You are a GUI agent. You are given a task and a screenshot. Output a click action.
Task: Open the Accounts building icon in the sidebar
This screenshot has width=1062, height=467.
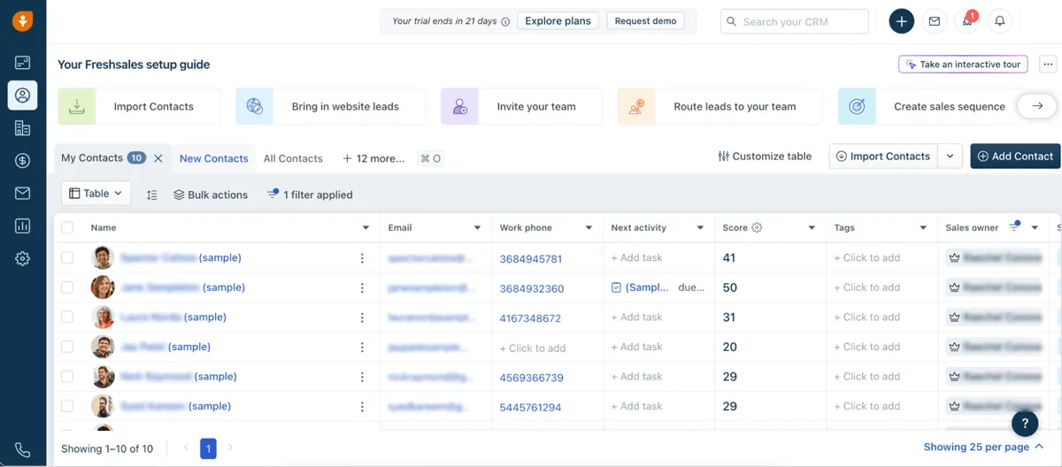click(x=23, y=128)
